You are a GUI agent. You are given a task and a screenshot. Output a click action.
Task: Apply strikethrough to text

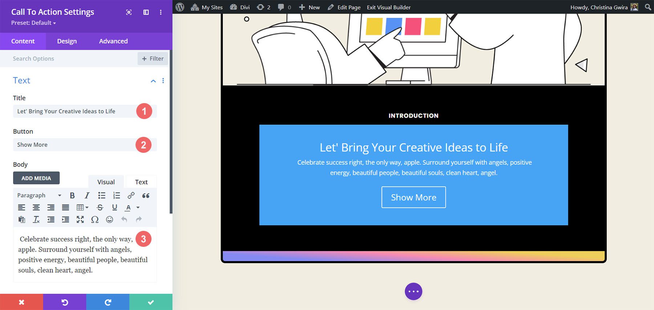coord(100,208)
